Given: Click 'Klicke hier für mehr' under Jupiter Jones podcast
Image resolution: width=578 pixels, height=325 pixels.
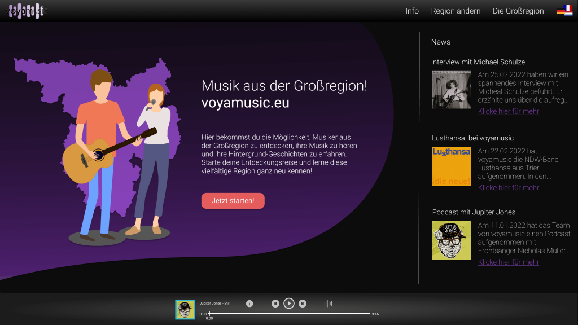Looking at the screenshot, I should [508, 262].
